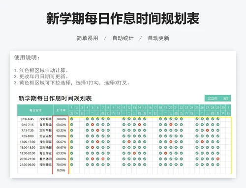Image resolution: width=246 pixels, height=188 pixels.
Task: Click the green check for 18:30-20:30 on day 25
Action: click(x=197, y=153)
